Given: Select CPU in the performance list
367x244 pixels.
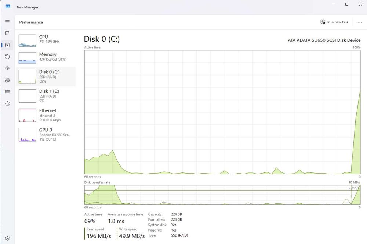Looking at the screenshot, I should 46,40.
